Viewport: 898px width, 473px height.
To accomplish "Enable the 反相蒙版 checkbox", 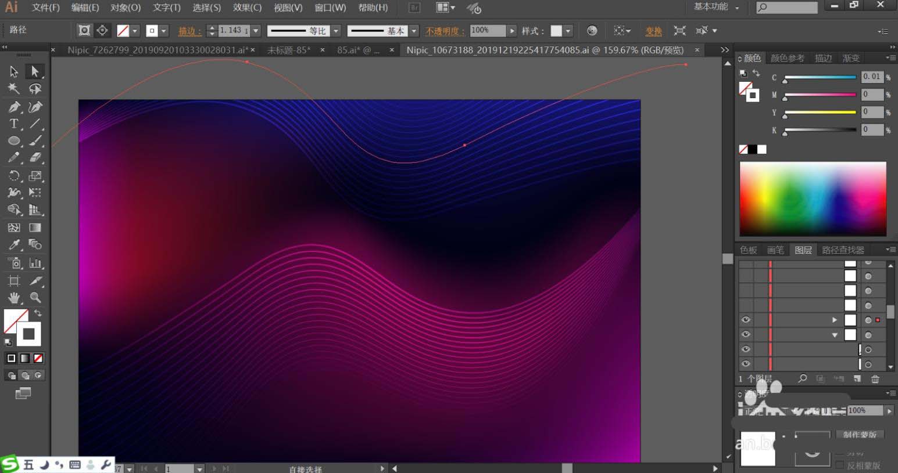I will (840, 465).
